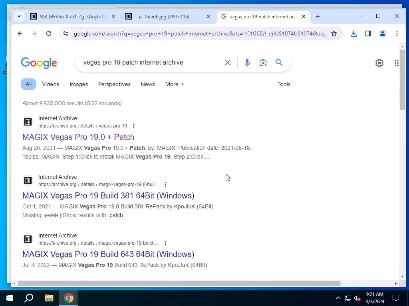Open Chrome three-dot menu

397,33
